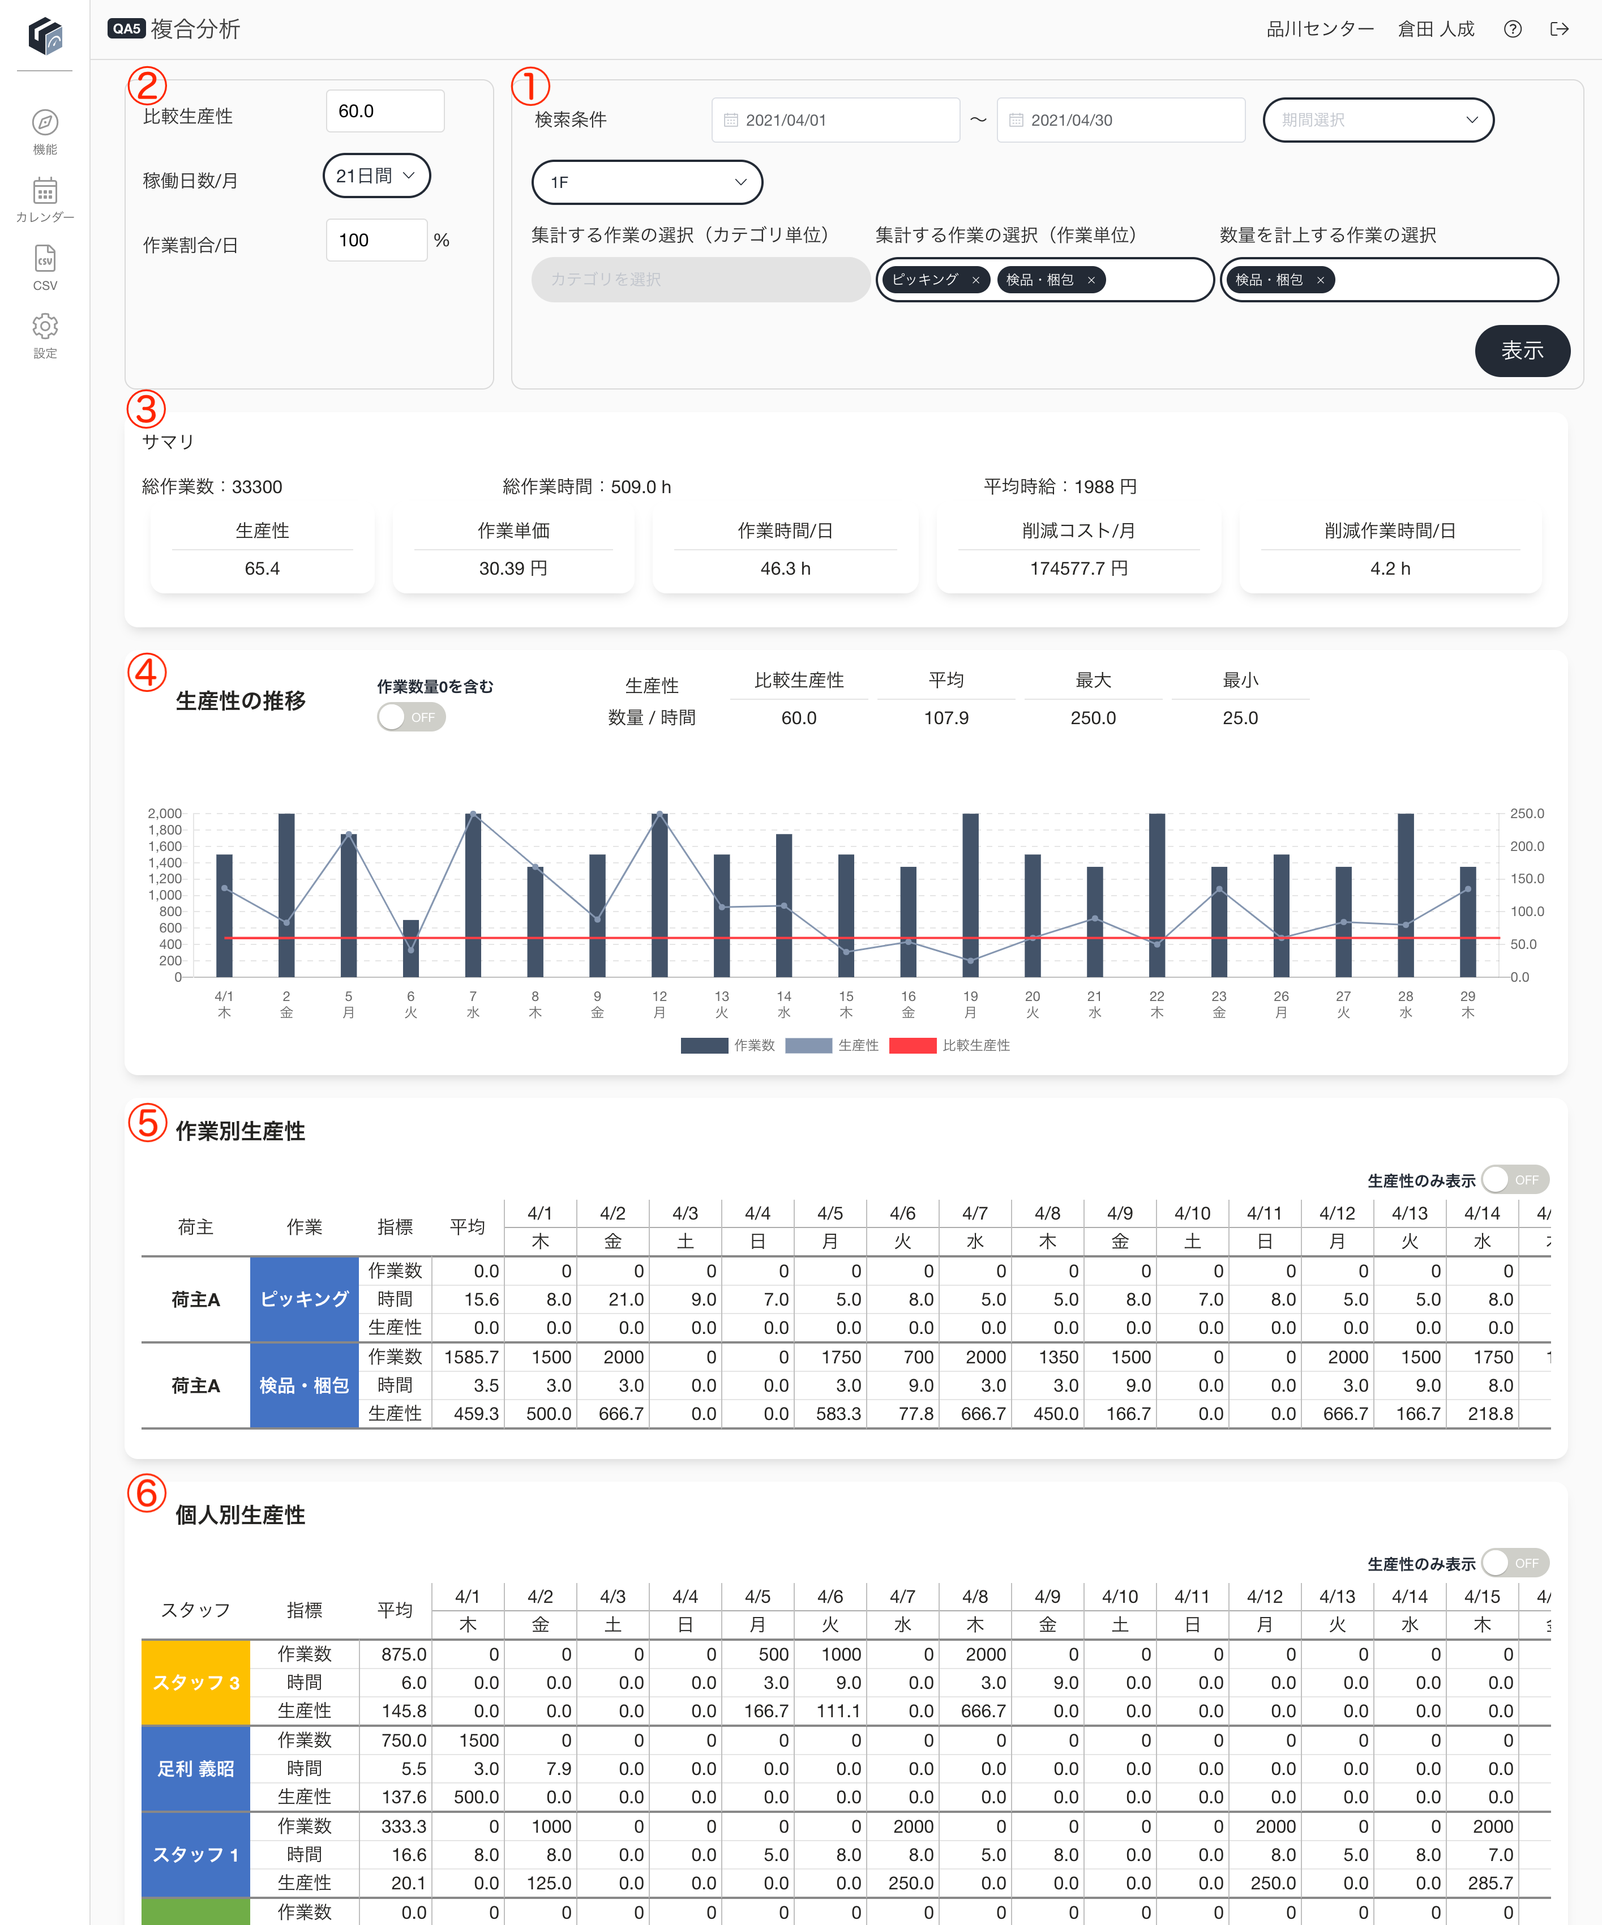Open the 1F floor dropdown
Image resolution: width=1602 pixels, height=1925 pixels.
click(x=647, y=182)
